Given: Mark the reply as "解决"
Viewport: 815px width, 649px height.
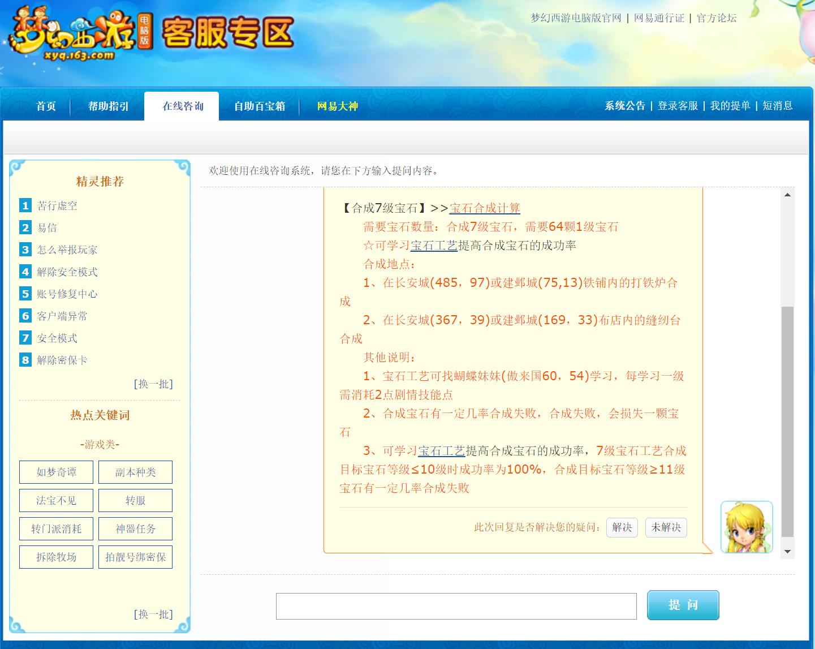Looking at the screenshot, I should 622,527.
